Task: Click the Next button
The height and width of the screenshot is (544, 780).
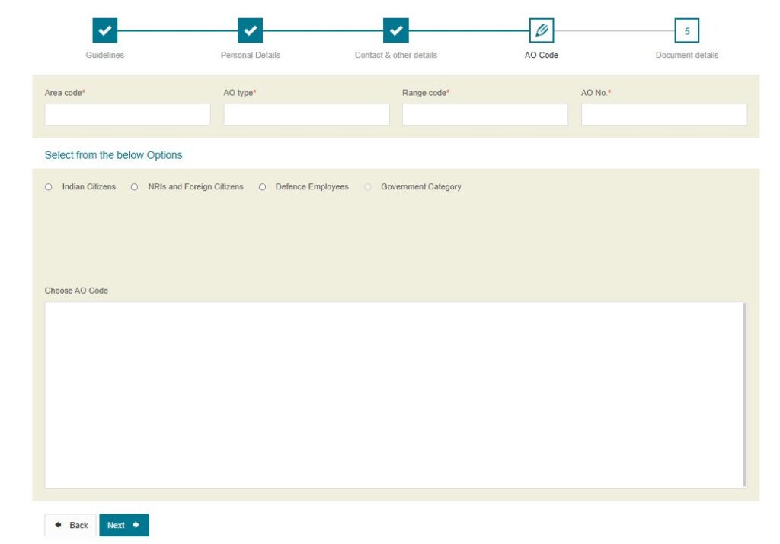Action: click(123, 525)
